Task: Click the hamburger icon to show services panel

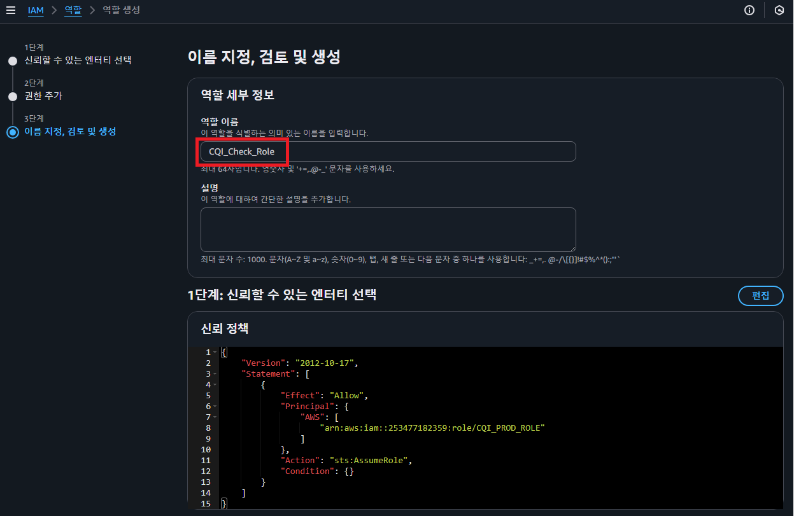Action: [x=11, y=10]
